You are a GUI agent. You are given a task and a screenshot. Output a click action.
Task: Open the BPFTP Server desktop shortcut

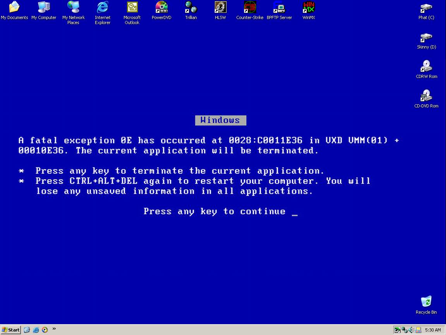coord(279,10)
